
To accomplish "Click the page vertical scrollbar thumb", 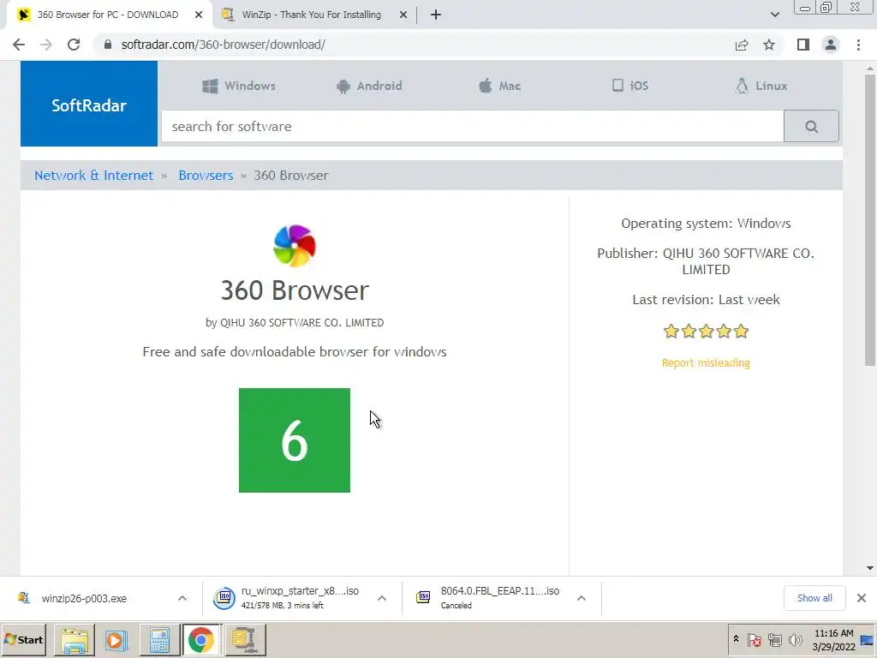I will pos(870,219).
